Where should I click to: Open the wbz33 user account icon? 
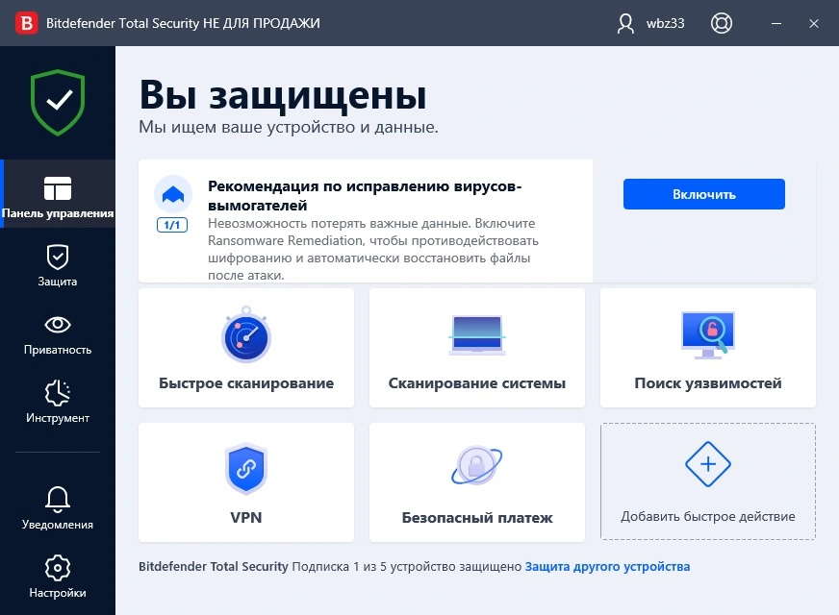pos(625,23)
